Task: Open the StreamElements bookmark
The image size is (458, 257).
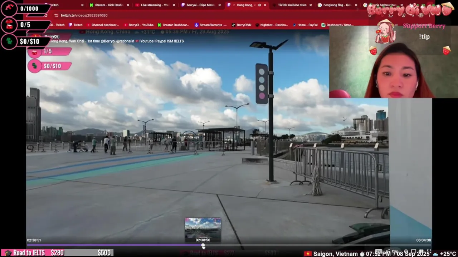Action: pyautogui.click(x=210, y=25)
